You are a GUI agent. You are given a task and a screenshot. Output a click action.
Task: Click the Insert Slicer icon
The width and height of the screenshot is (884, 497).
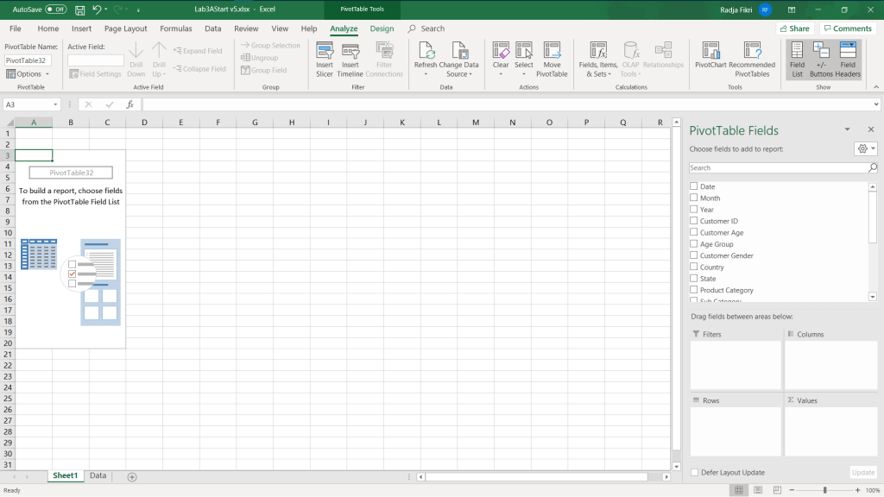coord(325,53)
